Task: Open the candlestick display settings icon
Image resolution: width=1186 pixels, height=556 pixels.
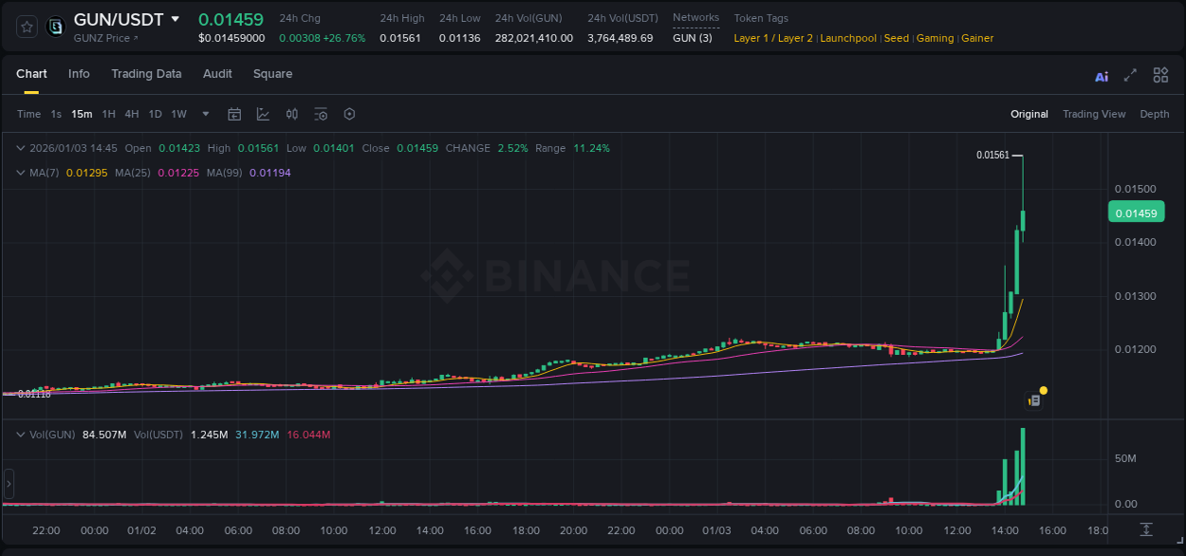Action: (x=292, y=114)
